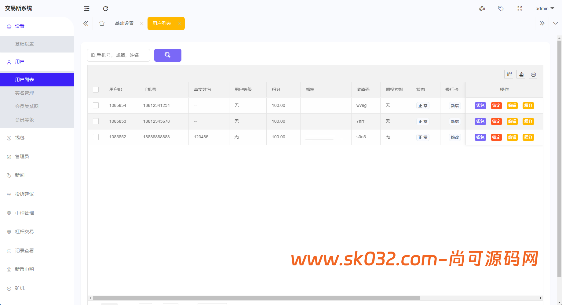Export table data icon
Image resolution: width=562 pixels, height=305 pixels.
point(521,74)
